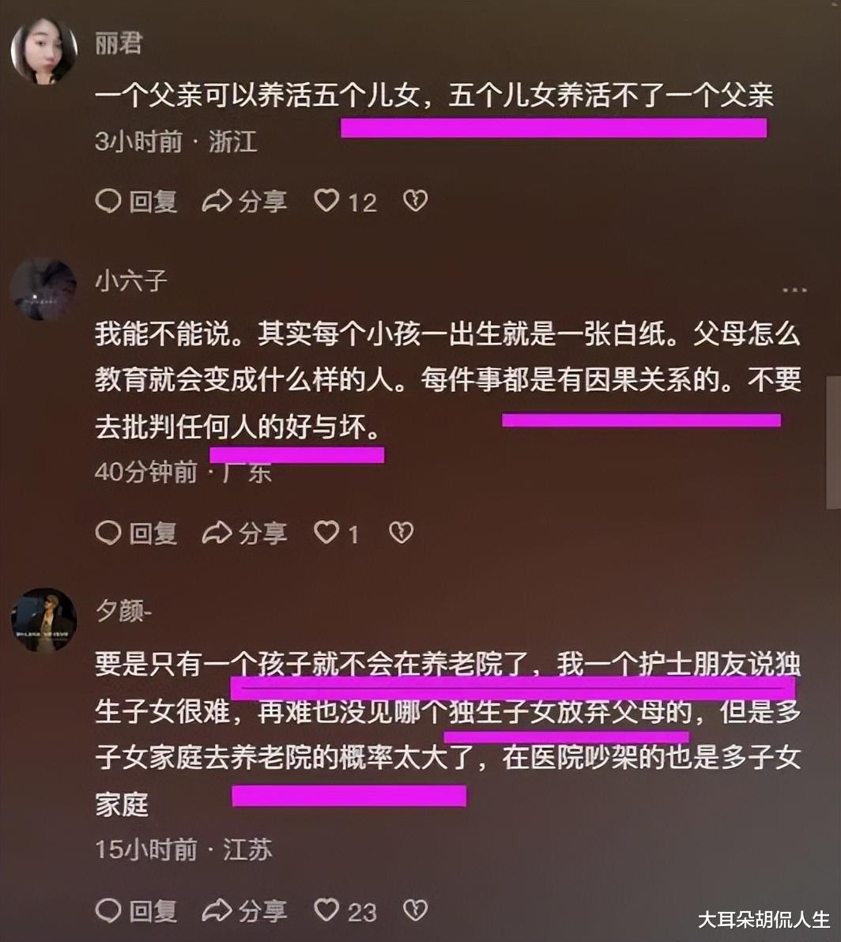Viewport: 841px width, 942px height.
Task: Share 夕颜-'s comment
Action: tap(244, 910)
